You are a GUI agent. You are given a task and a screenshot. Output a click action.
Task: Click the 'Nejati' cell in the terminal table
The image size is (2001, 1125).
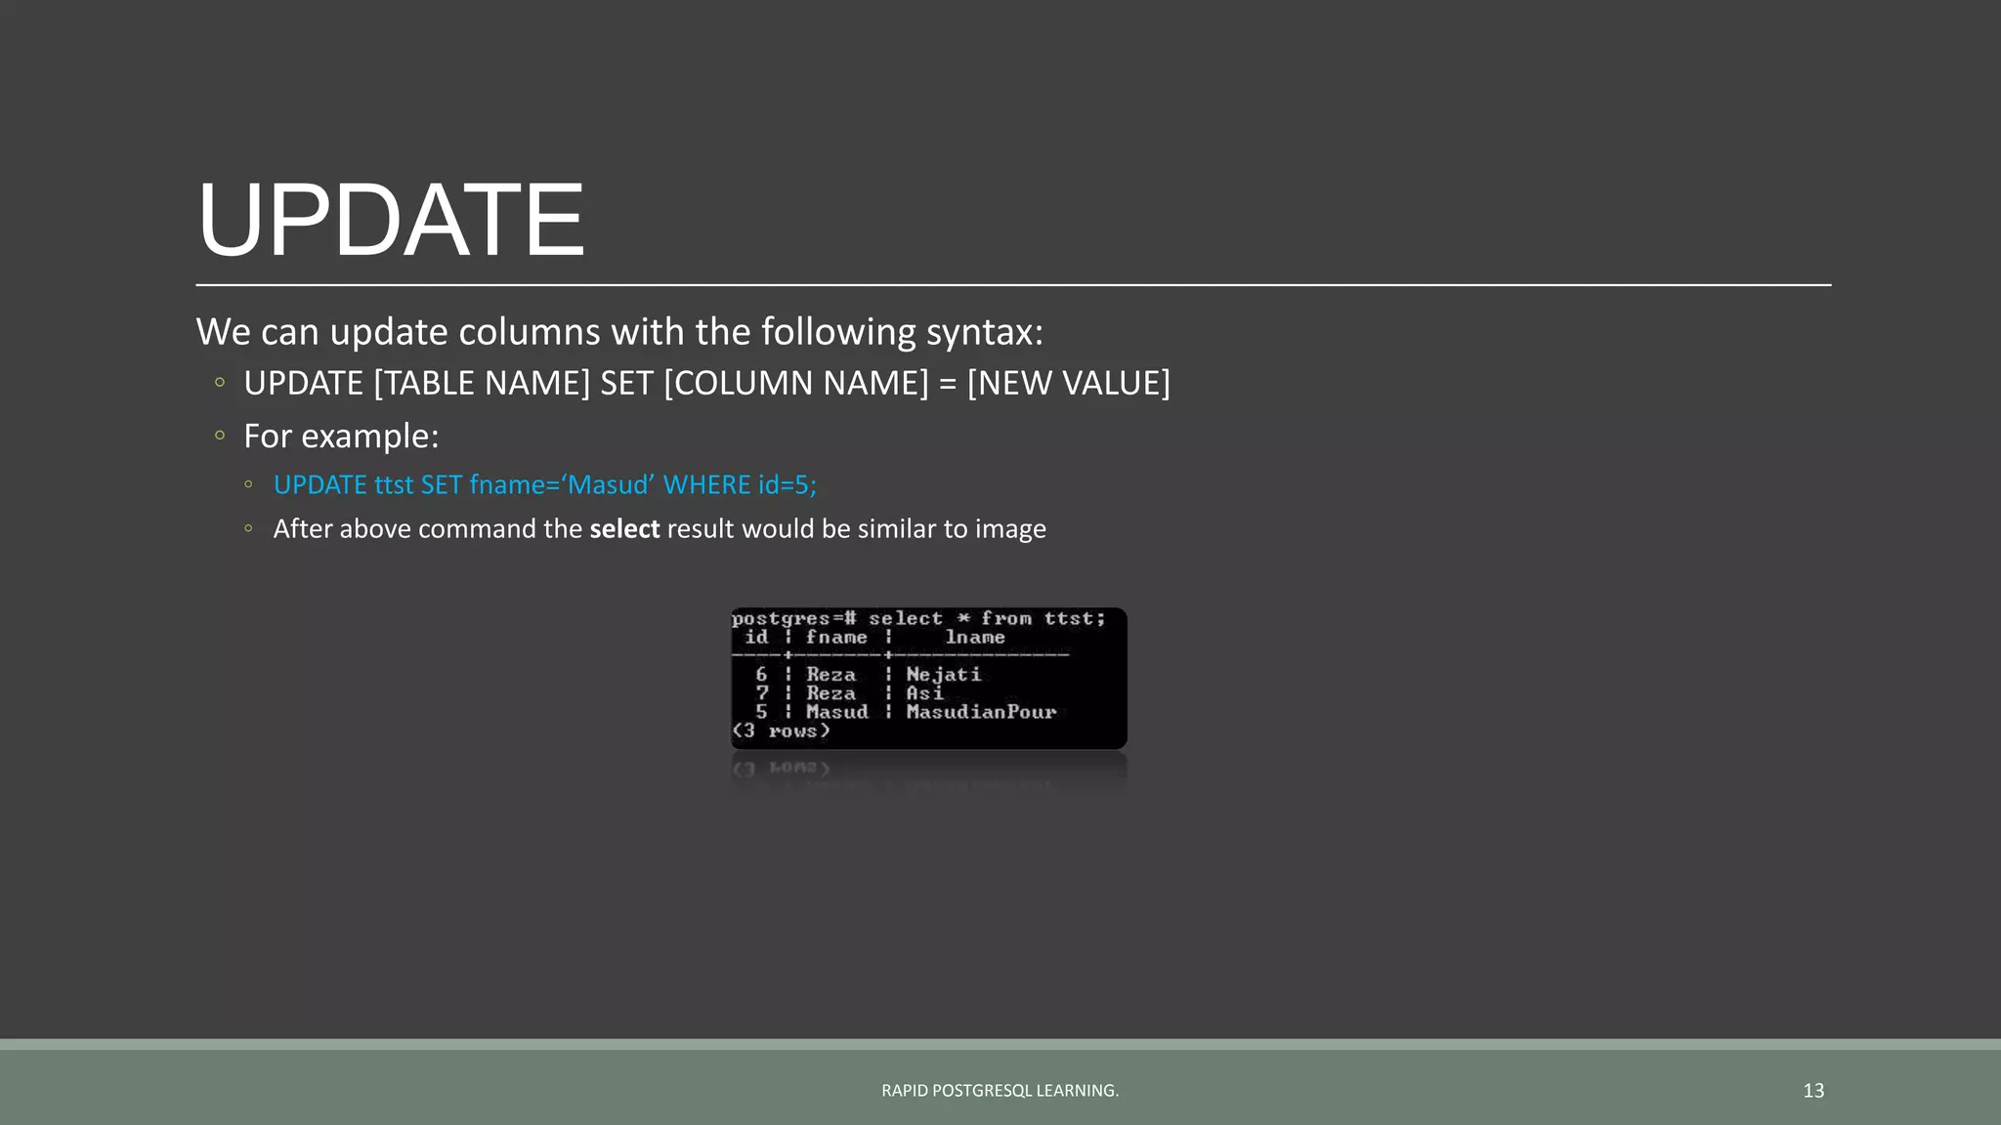point(943,675)
